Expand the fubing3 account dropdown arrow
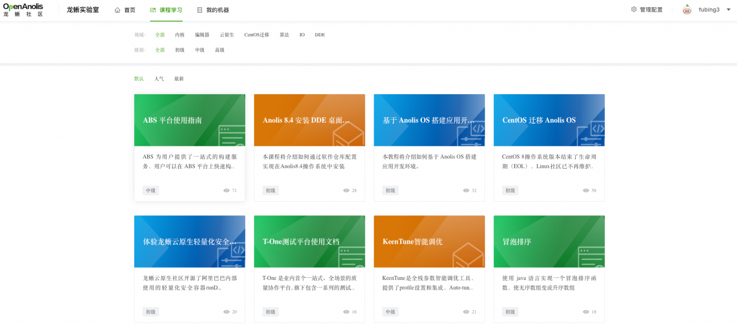This screenshot has width=737, height=325. [x=729, y=10]
